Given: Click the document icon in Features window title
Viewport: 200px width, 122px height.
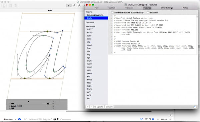Looking at the screenshot, I should [126, 5].
